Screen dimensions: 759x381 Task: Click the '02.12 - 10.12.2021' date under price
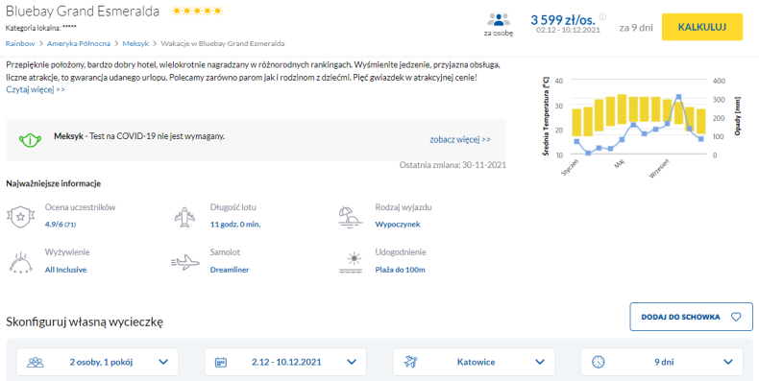tap(568, 30)
